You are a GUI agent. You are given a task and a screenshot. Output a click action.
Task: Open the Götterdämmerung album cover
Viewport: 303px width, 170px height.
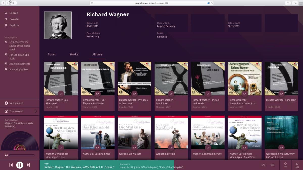point(208,132)
